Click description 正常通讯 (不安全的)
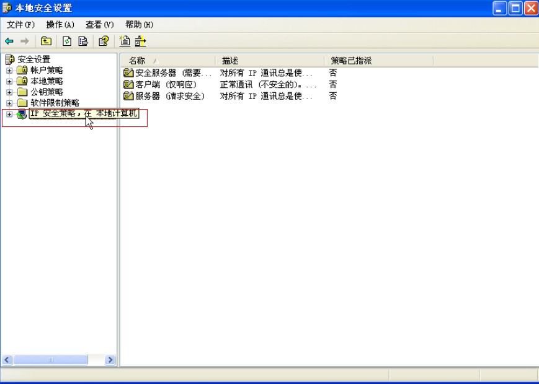This screenshot has width=539, height=384. click(268, 84)
